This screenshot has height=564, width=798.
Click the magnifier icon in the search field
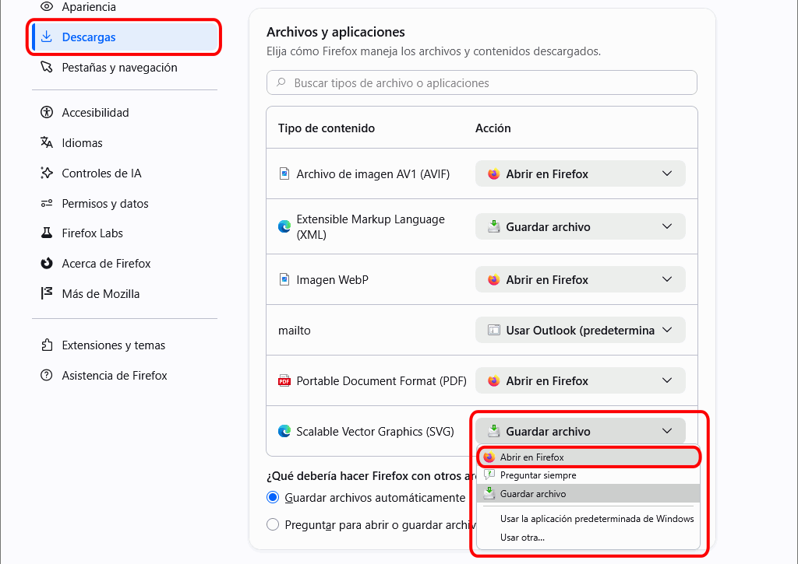tap(281, 82)
